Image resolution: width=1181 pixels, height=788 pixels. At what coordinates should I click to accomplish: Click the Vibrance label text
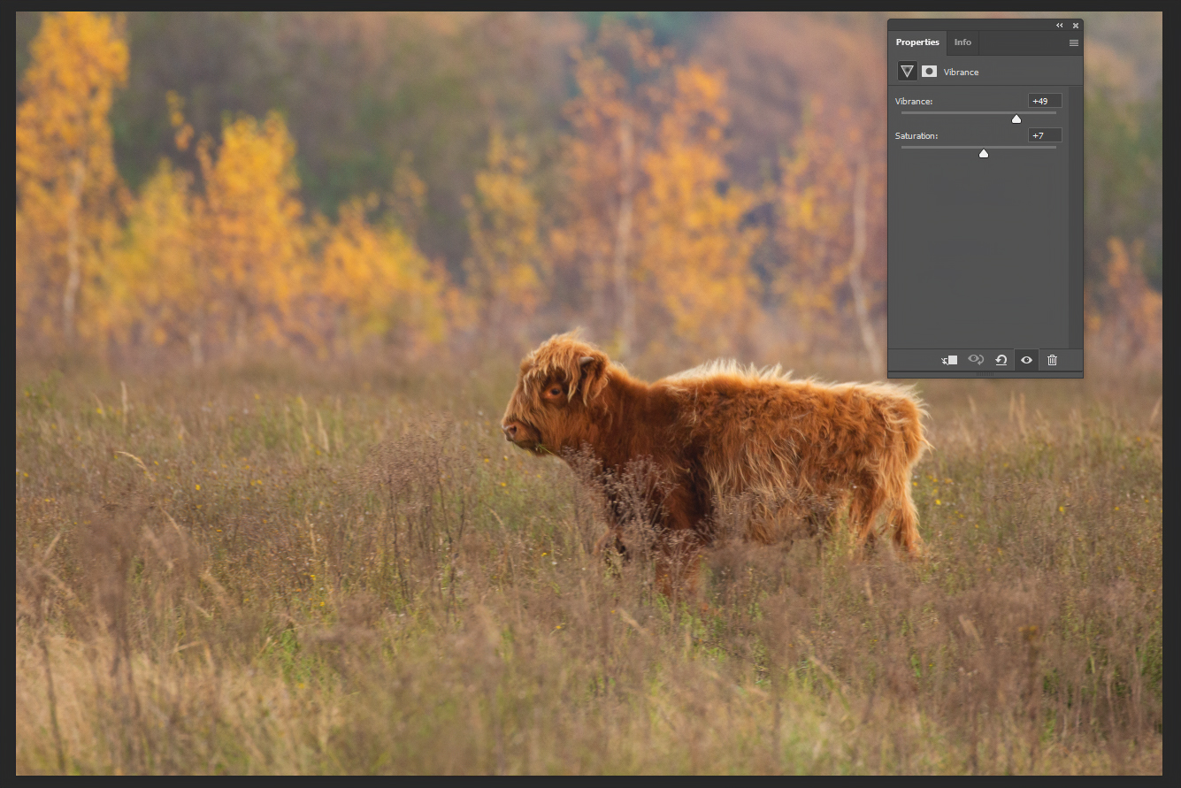click(x=914, y=102)
